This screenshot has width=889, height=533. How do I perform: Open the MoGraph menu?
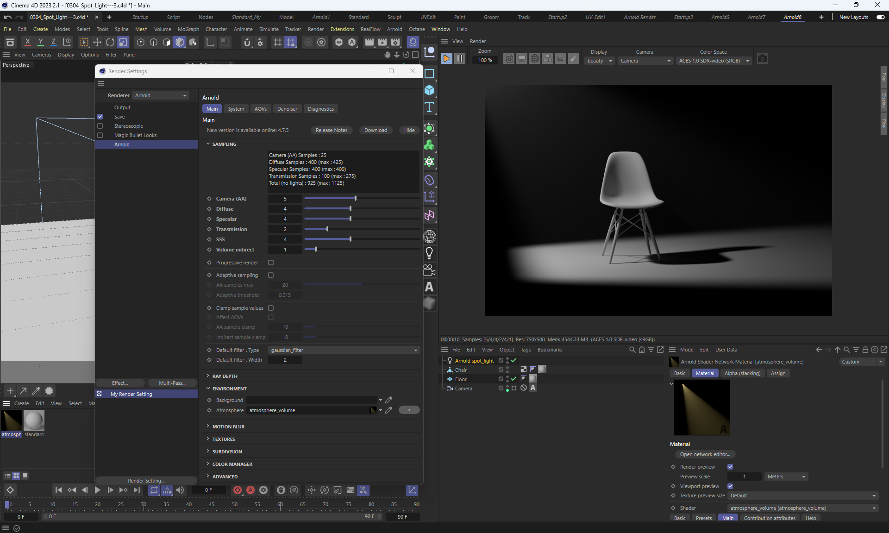[188, 29]
